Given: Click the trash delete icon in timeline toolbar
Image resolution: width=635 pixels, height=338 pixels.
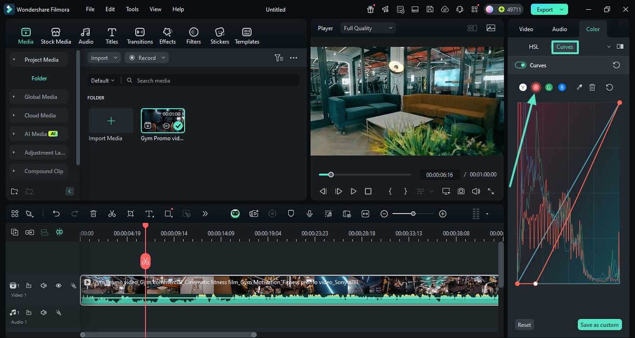Looking at the screenshot, I should [x=93, y=214].
